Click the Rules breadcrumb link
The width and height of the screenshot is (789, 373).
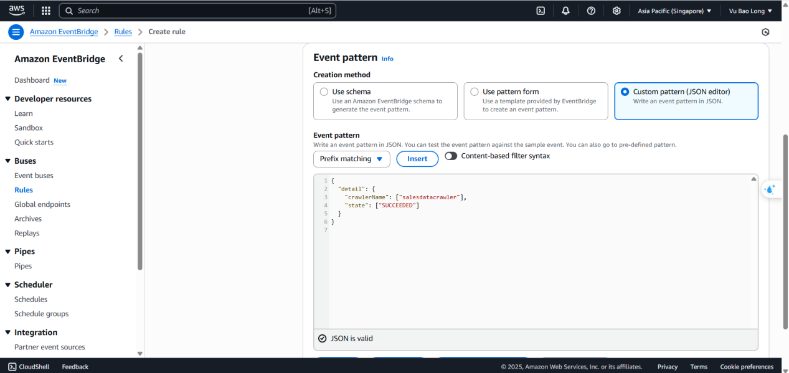click(123, 32)
